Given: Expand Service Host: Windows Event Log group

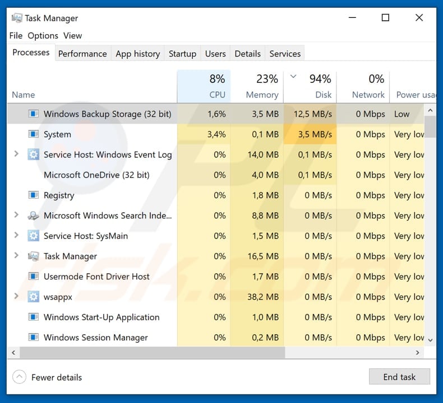Looking at the screenshot, I should (x=16, y=154).
